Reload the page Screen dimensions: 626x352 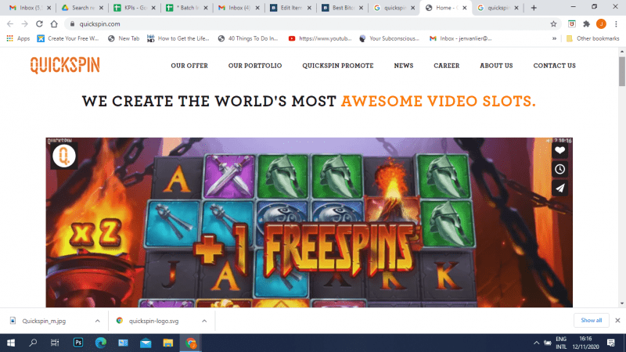click(x=39, y=24)
